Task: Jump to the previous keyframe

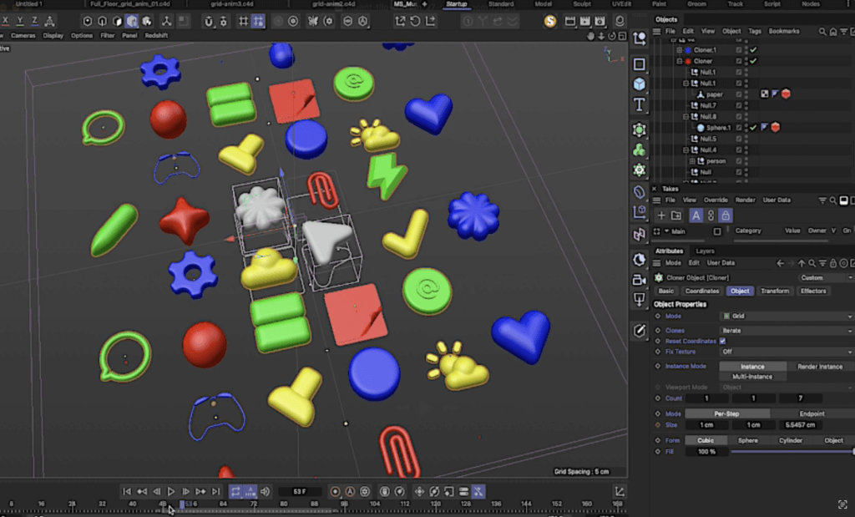Action: pyautogui.click(x=142, y=491)
